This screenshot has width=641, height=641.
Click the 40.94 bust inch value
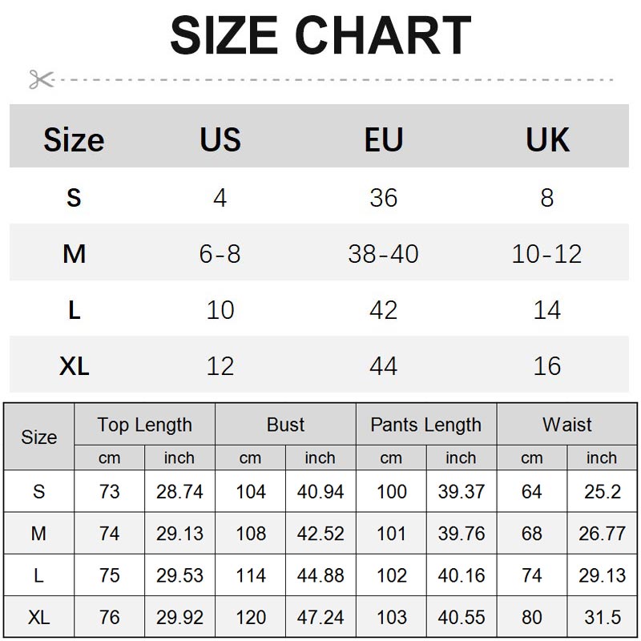coord(320,491)
